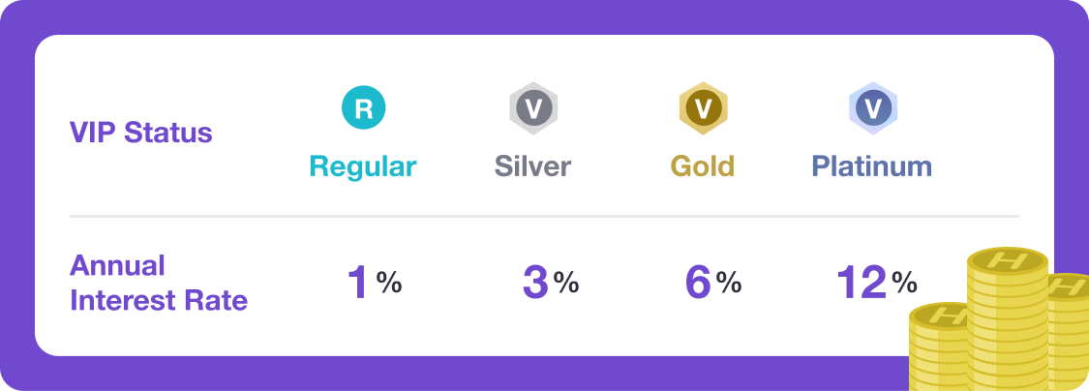Click the 1% interest rate value
This screenshot has height=391, width=1089.
[373, 284]
